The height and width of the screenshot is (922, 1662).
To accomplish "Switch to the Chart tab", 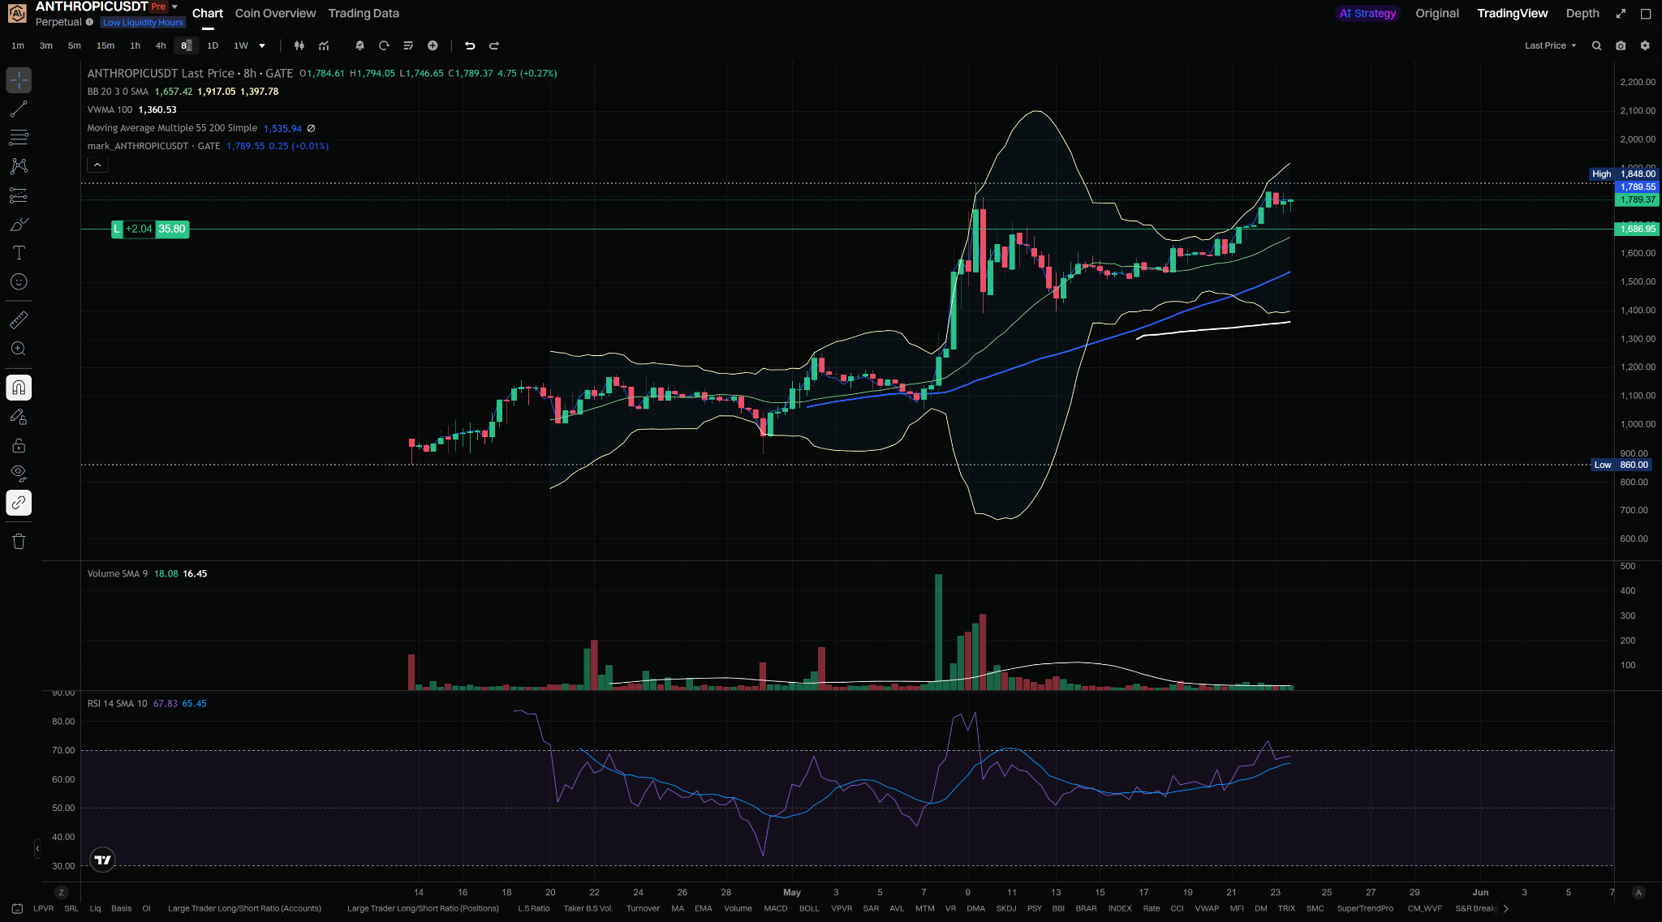I will click(208, 13).
